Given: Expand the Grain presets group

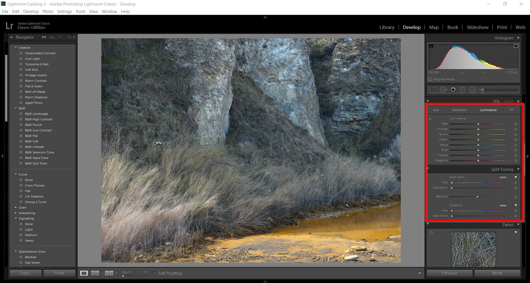Looking at the screenshot, I should (16, 207).
